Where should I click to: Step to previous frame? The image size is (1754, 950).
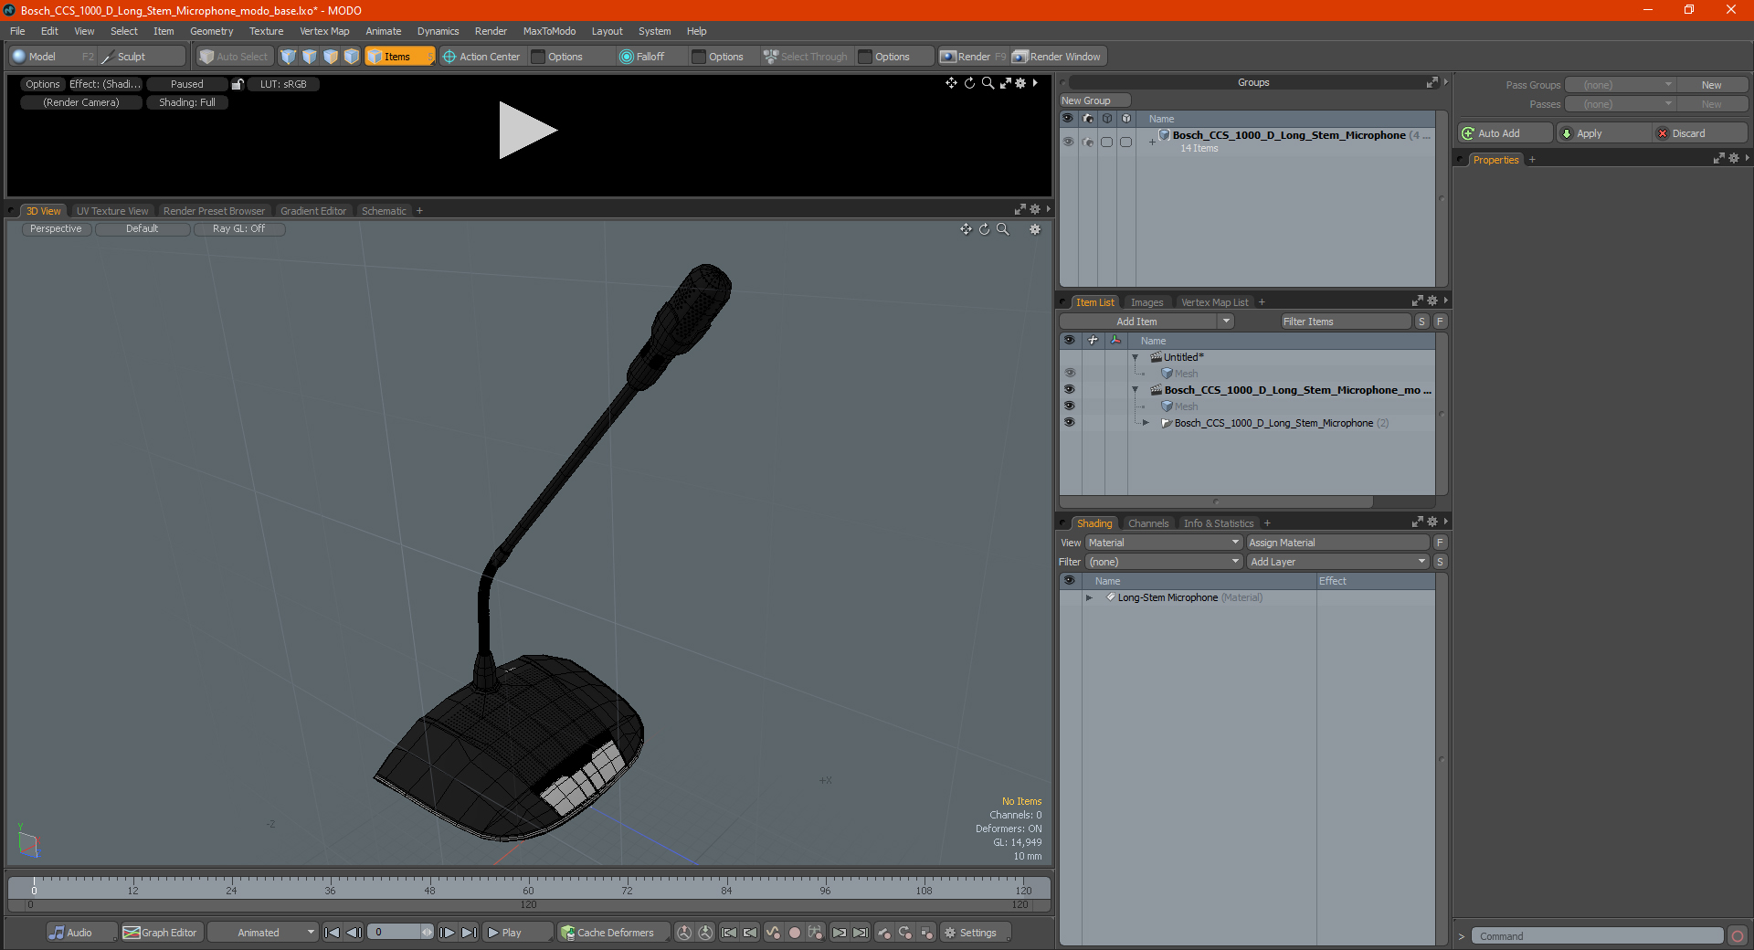point(354,933)
